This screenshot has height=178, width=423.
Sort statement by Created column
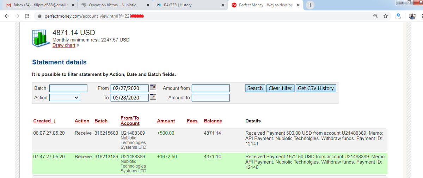[x=44, y=121]
